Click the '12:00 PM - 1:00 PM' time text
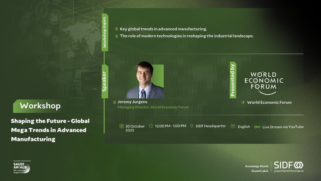 (x=171, y=126)
